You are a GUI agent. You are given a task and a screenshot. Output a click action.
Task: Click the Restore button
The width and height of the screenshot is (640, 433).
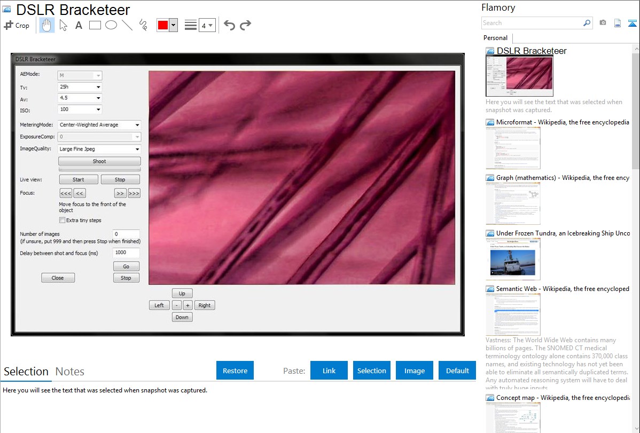pyautogui.click(x=235, y=371)
